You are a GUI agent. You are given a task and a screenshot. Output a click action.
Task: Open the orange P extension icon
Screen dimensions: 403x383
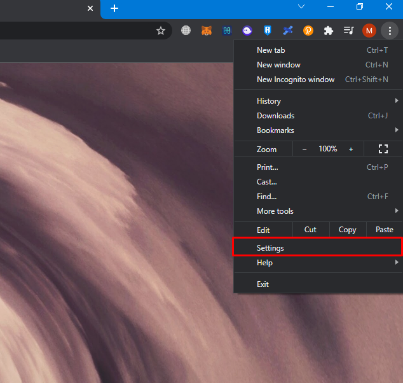coord(308,31)
